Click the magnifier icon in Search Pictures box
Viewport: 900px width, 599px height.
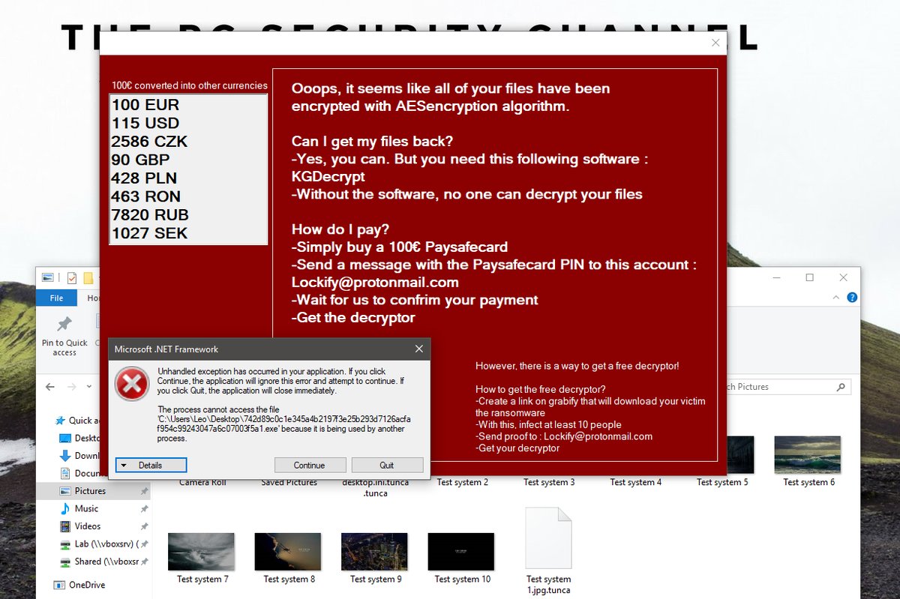841,387
